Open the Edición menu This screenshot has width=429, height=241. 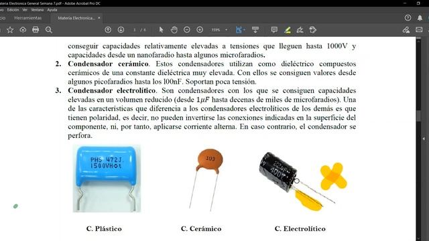13,10
